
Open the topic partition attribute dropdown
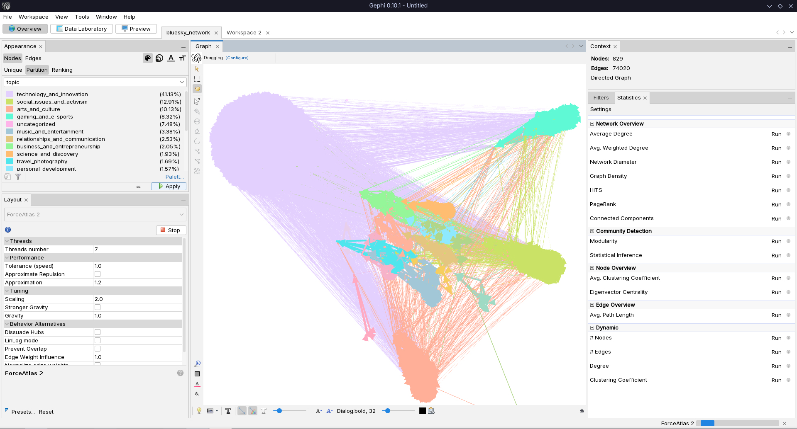pyautogui.click(x=95, y=82)
